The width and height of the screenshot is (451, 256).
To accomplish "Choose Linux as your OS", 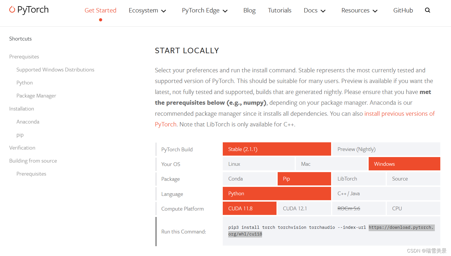I will (259, 164).
